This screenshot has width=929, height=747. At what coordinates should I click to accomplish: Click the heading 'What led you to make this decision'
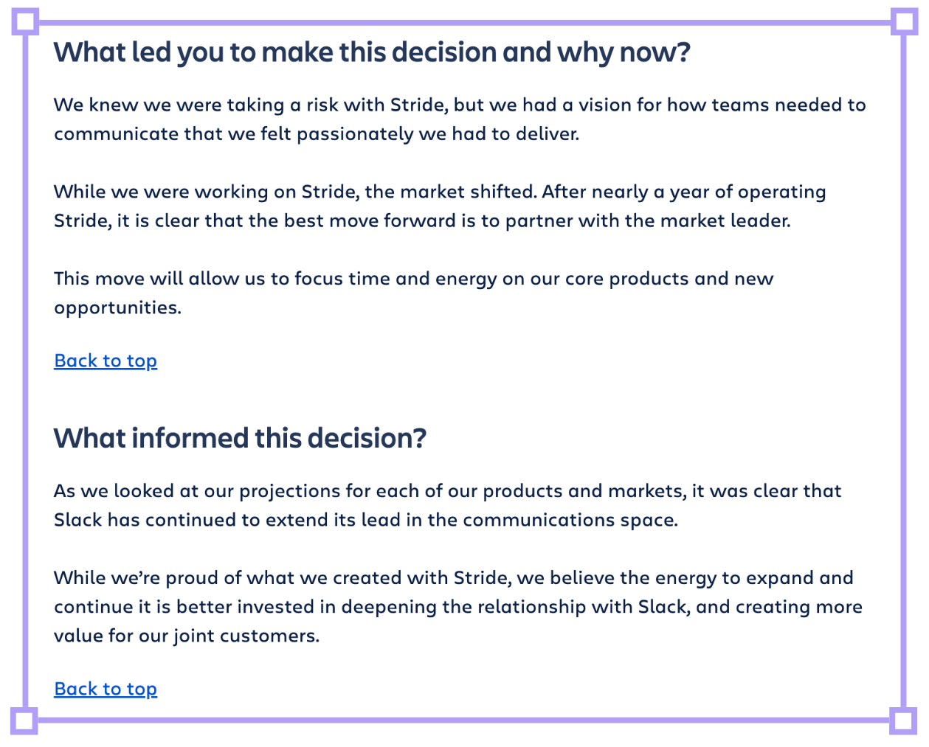(372, 52)
